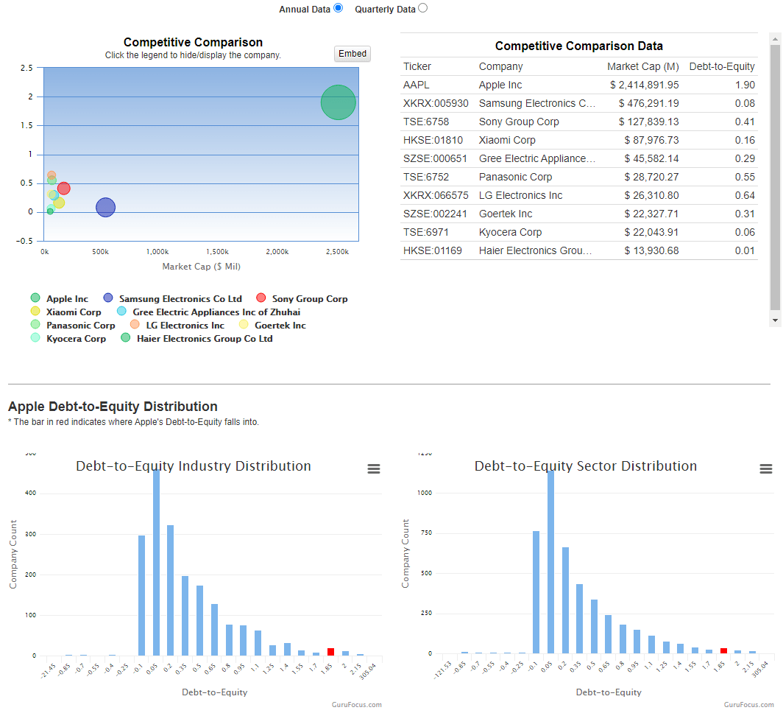Open the Industry Distribution chart hamburger menu
Viewport: 783px width, 713px height.
coord(374,469)
